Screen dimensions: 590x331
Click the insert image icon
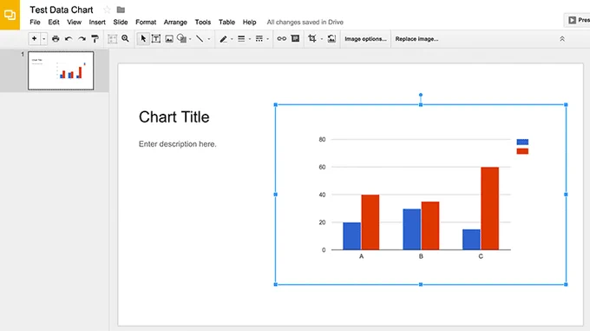tap(169, 38)
